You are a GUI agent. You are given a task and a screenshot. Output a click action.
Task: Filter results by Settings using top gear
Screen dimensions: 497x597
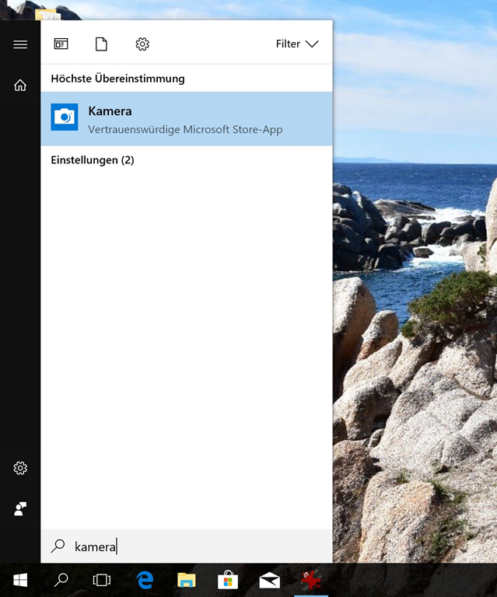(x=142, y=44)
